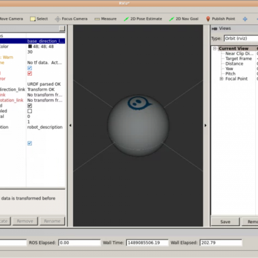
Task: Uncheck the black checked box below No transform rows
Action: pyautogui.click(x=30, y=105)
